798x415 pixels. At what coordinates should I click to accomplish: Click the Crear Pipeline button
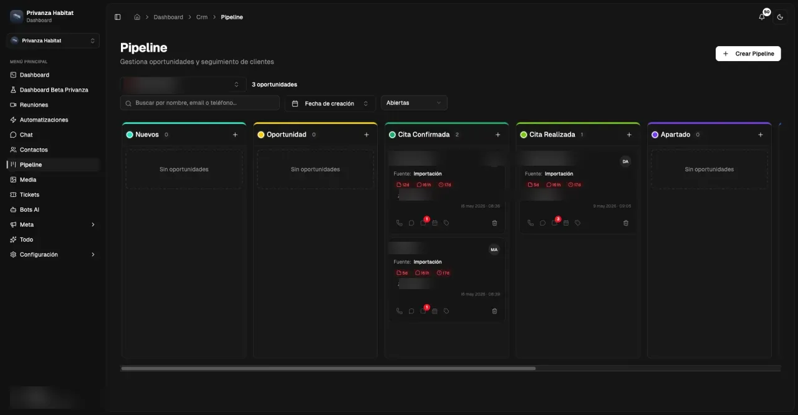(x=748, y=54)
